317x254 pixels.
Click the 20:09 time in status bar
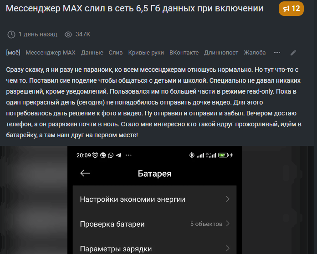tap(84, 155)
